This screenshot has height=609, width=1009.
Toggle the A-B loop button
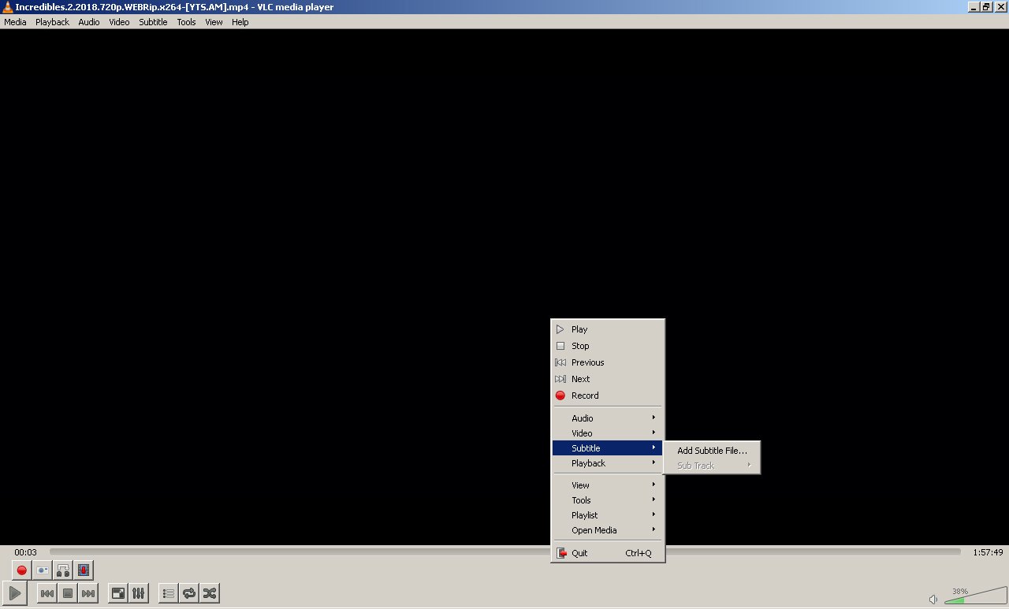[x=63, y=570]
